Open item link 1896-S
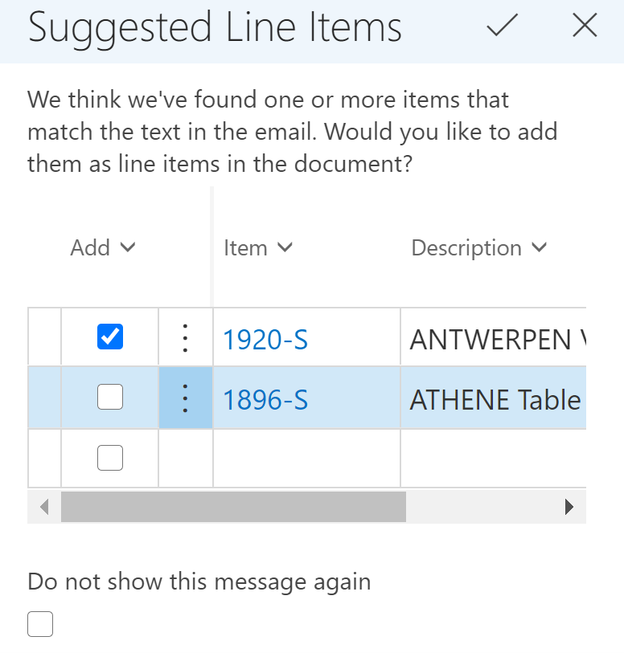The image size is (624, 653). click(x=265, y=400)
